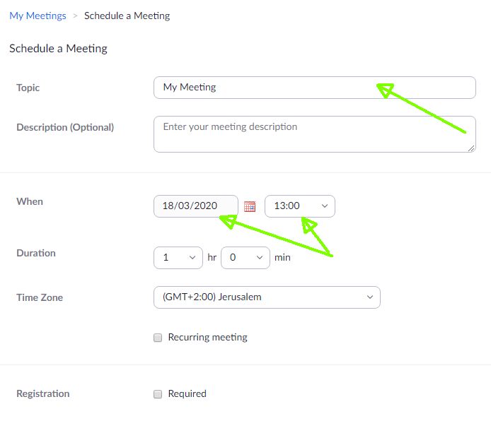
Task: Click the Schedule a Meeting page heading
Action: pyautogui.click(x=58, y=49)
